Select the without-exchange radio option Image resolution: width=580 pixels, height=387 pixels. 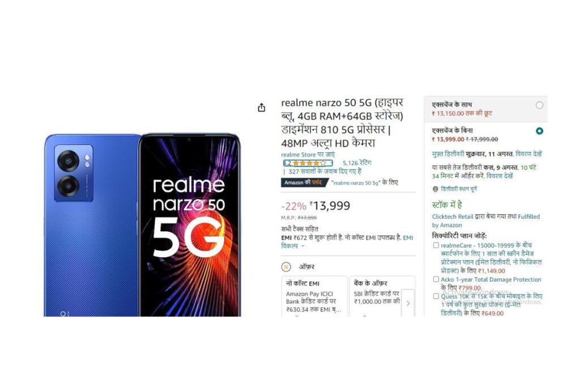coord(539,131)
